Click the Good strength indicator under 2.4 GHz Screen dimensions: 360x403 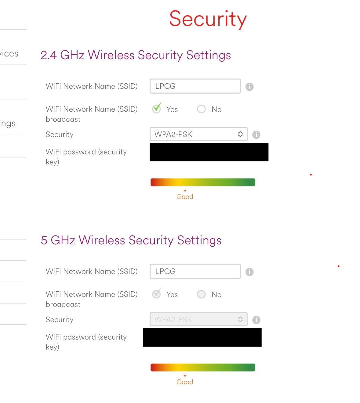(185, 196)
